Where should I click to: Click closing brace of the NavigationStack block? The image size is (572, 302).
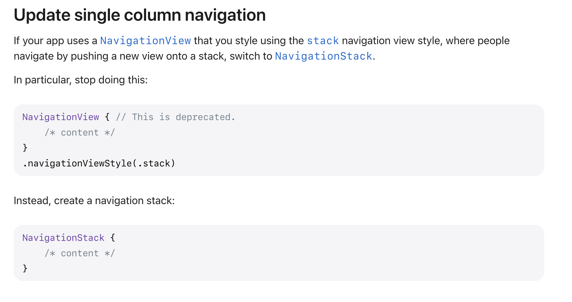pos(25,268)
